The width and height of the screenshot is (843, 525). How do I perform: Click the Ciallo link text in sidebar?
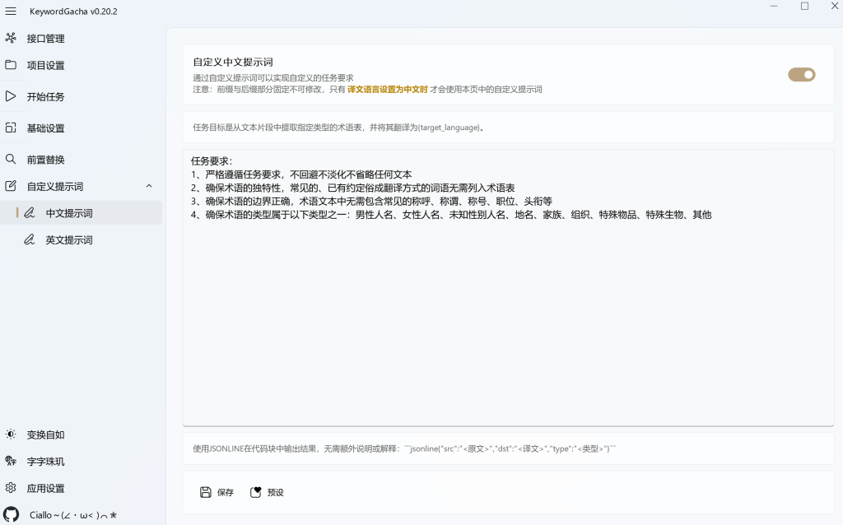coord(73,515)
